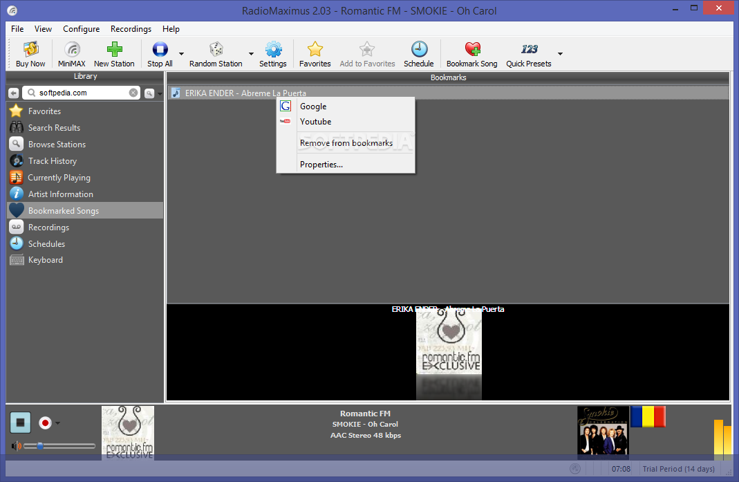Expand the Quick Presets dropdown arrow
The image size is (739, 482).
tap(561, 54)
